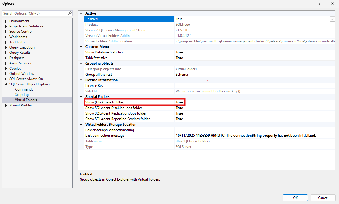Collapse VirtualFolders Storage Location section
This screenshot has height=204, width=339.
coord(81,125)
